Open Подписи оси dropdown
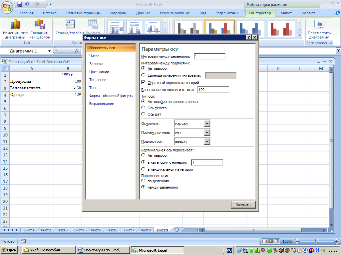The image size is (341, 255). pyautogui.click(x=207, y=141)
